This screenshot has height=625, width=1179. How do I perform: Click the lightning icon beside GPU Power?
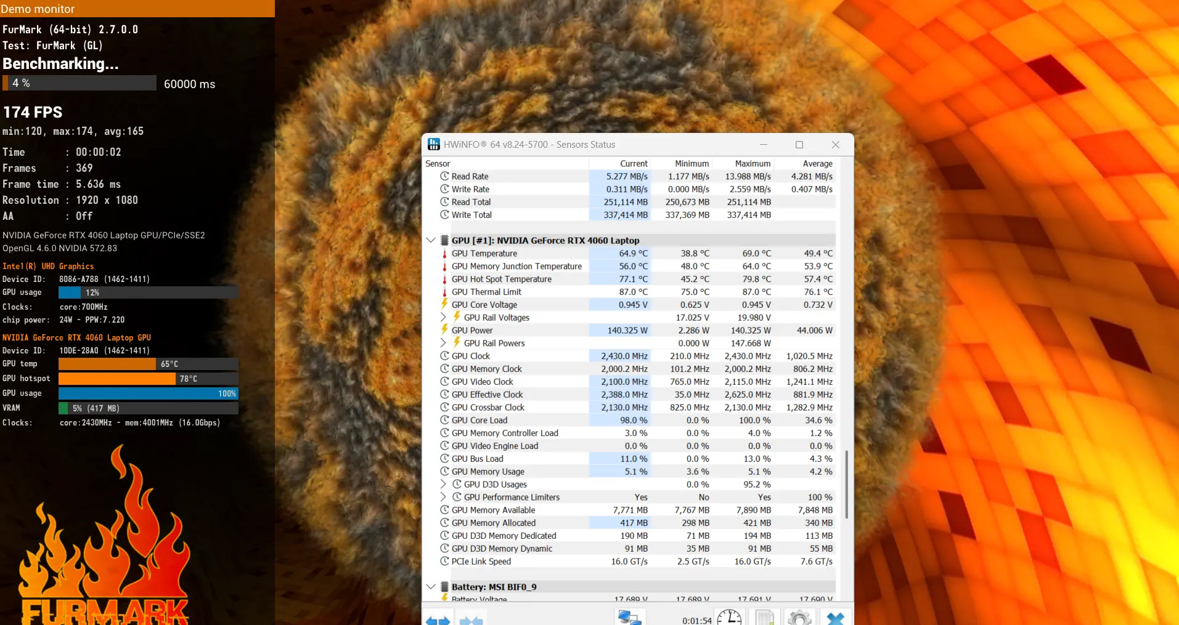(444, 330)
